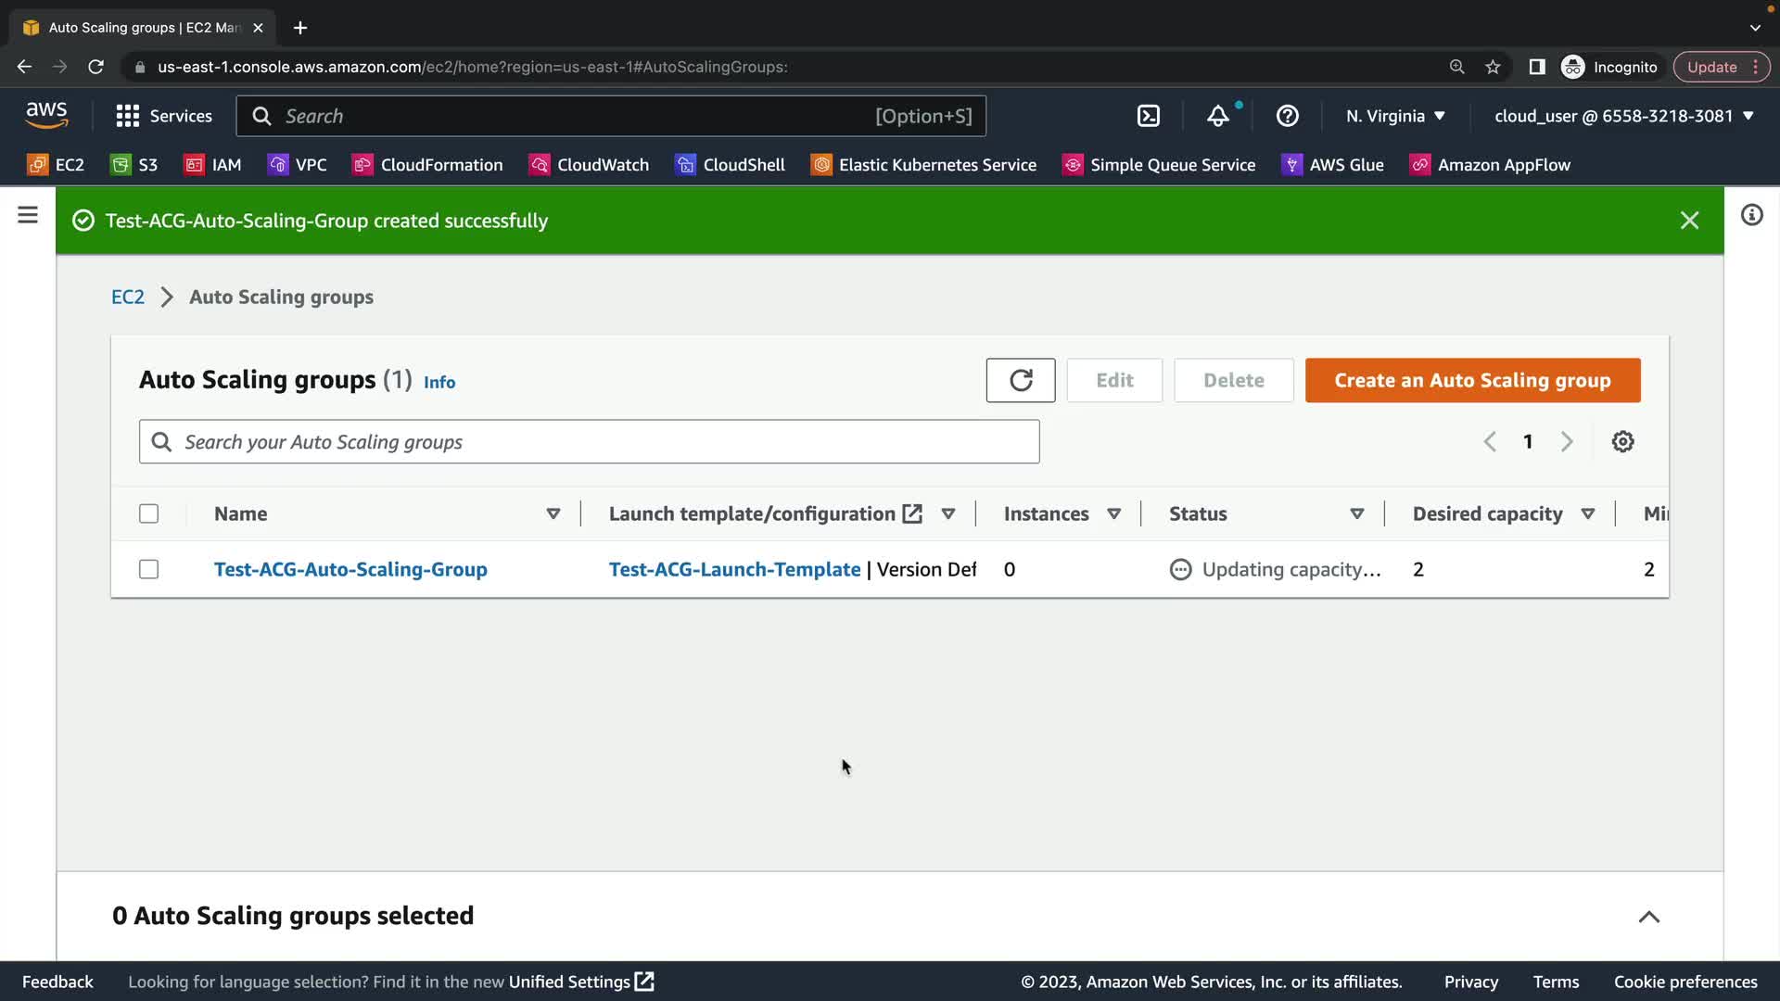Open the cloud_user account dropdown

(x=1623, y=116)
